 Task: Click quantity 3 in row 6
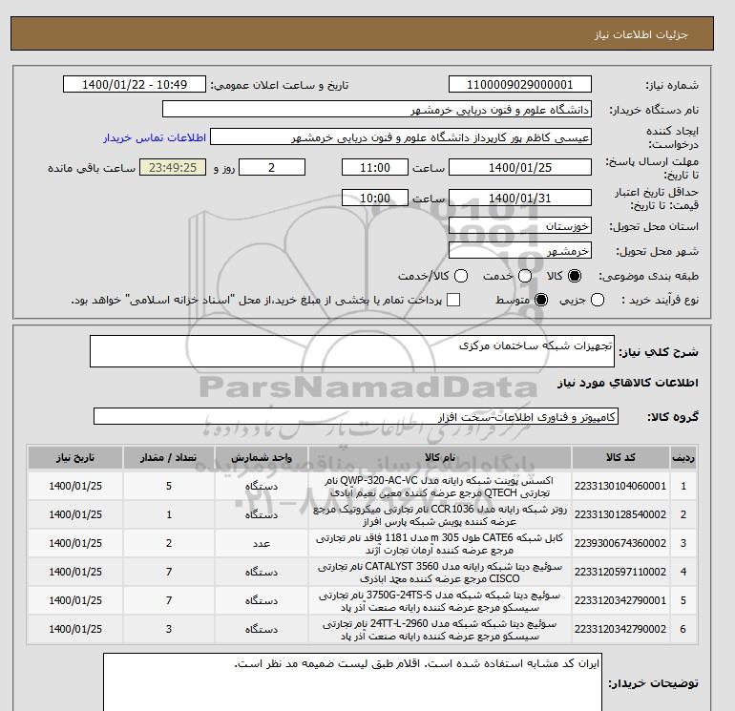pyautogui.click(x=169, y=629)
